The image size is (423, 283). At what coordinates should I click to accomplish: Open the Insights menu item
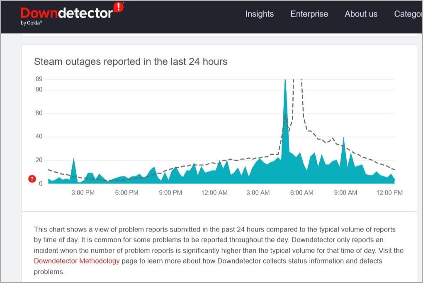point(259,14)
